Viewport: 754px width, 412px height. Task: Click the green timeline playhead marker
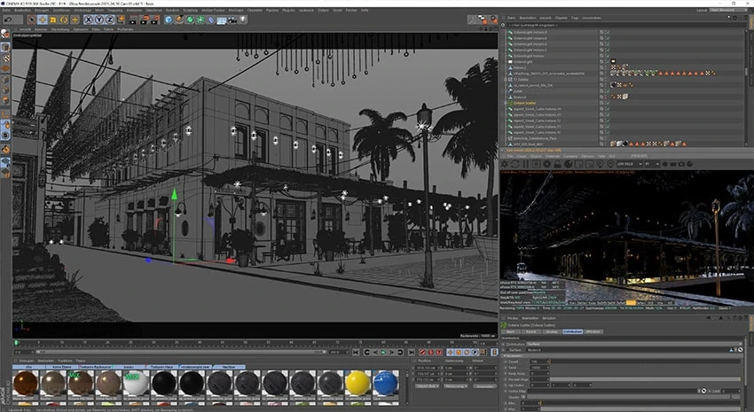point(16,343)
